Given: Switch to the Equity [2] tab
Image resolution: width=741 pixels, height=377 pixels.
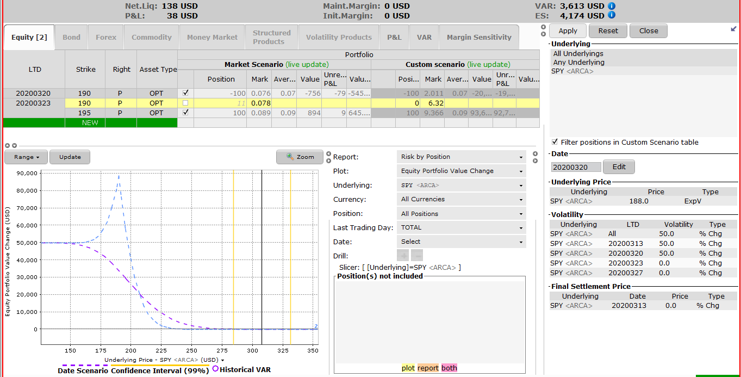Looking at the screenshot, I should coord(29,37).
